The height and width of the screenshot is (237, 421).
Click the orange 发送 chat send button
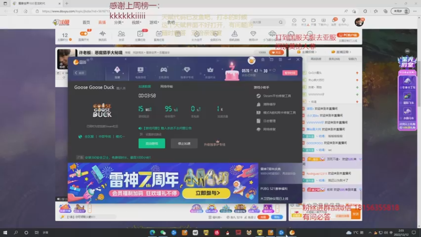coord(356,214)
